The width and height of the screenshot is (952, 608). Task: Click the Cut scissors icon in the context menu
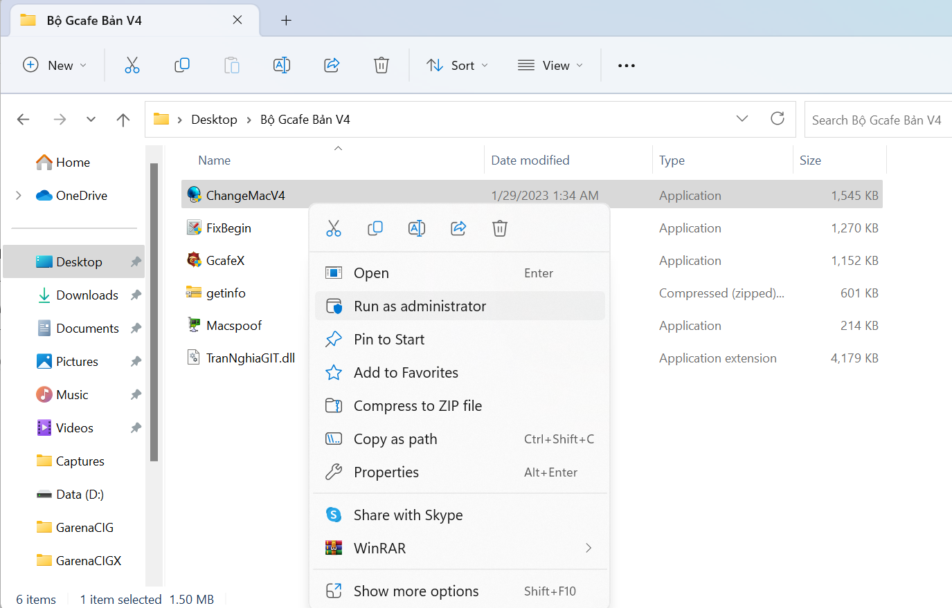click(334, 228)
